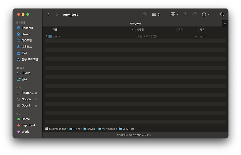This screenshot has height=155, width=241.
Task: Open the more actions ellipsis menu
Action: (x=206, y=14)
